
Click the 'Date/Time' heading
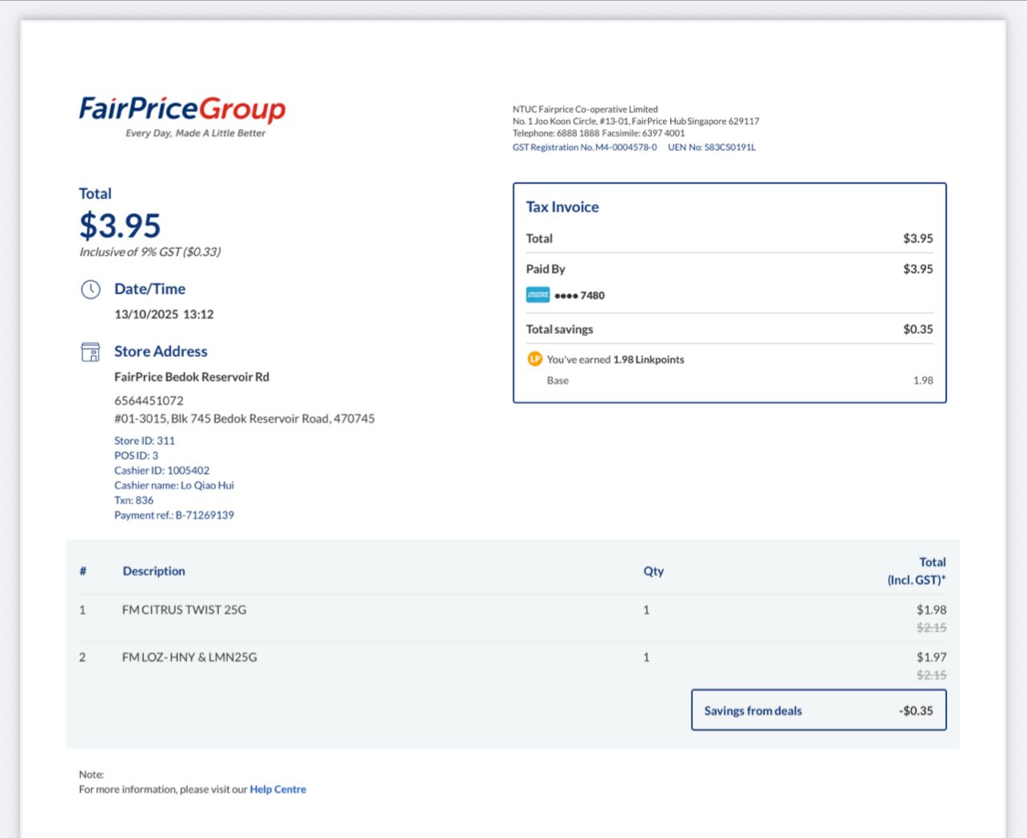(150, 289)
